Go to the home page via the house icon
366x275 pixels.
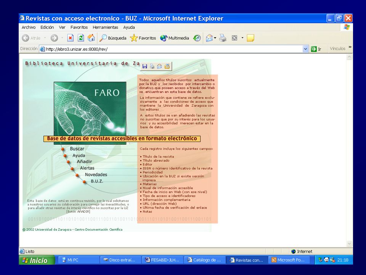(91, 38)
